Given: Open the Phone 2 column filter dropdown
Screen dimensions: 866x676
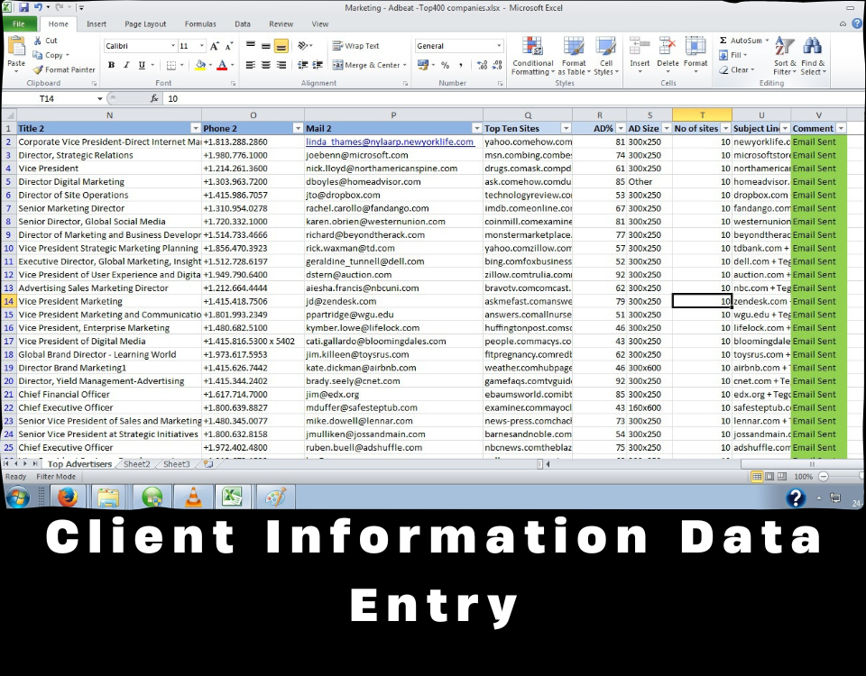Looking at the screenshot, I should pyautogui.click(x=299, y=129).
